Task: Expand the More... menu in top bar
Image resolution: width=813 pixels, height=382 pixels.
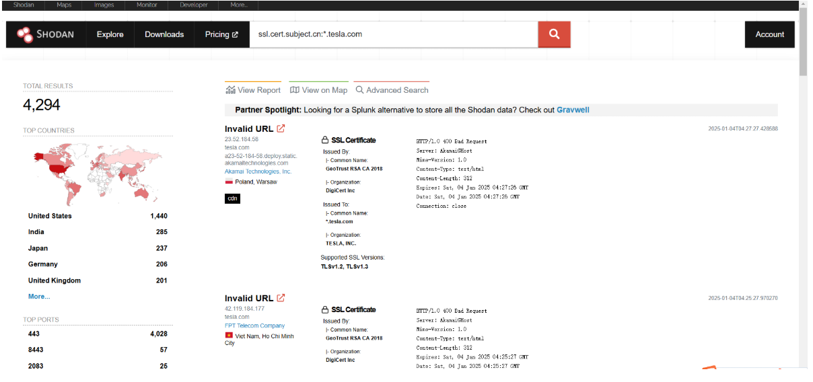Action: 239,5
